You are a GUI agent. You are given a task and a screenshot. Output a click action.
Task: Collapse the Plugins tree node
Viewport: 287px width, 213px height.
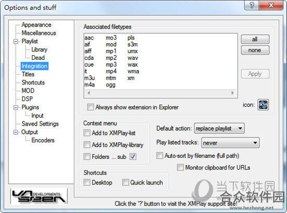(x=16, y=107)
